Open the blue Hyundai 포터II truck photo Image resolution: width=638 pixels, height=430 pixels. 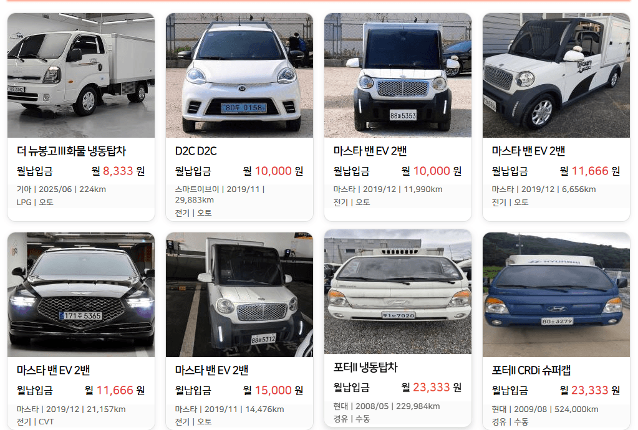coord(556,295)
